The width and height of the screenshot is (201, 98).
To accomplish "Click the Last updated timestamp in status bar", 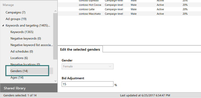I will click(x=145, y=95).
